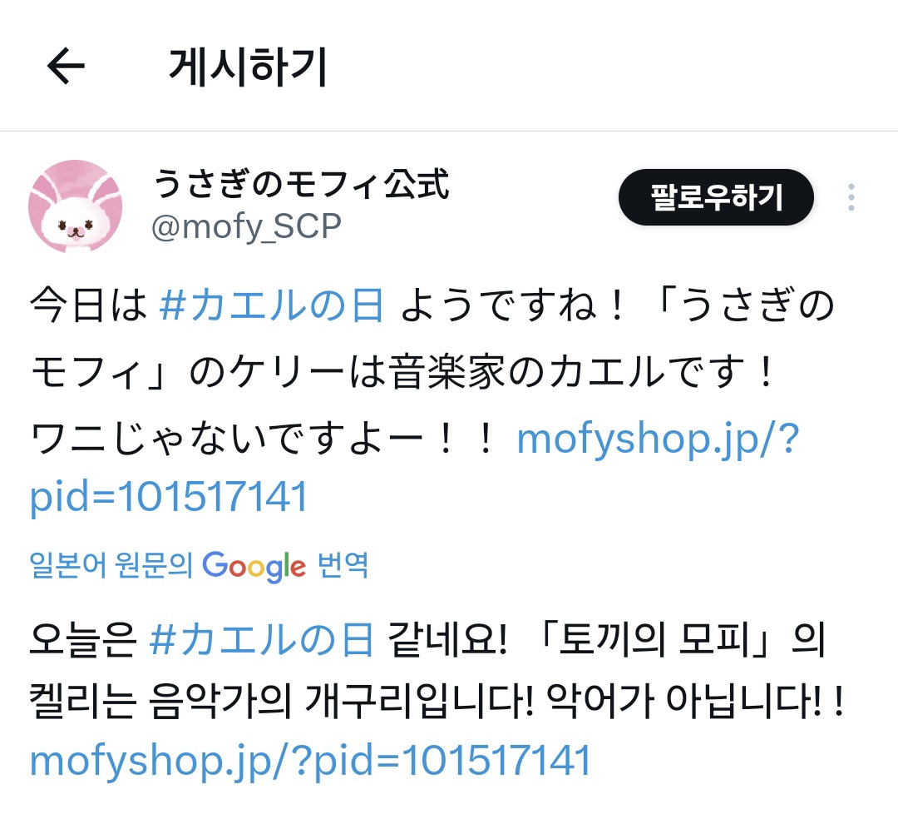Click the 今日は text starting the original post
The width and height of the screenshot is (898, 819).
coord(89,305)
